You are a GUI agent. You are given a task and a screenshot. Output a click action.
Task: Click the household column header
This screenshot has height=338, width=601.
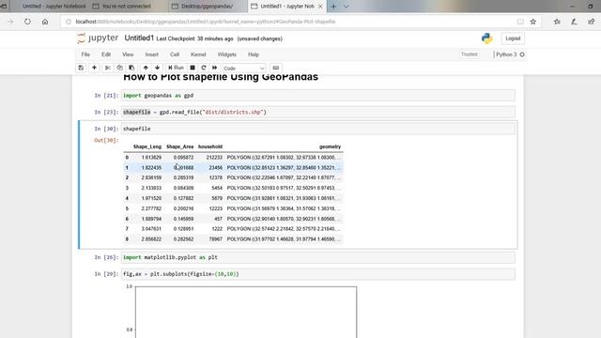[210, 146]
